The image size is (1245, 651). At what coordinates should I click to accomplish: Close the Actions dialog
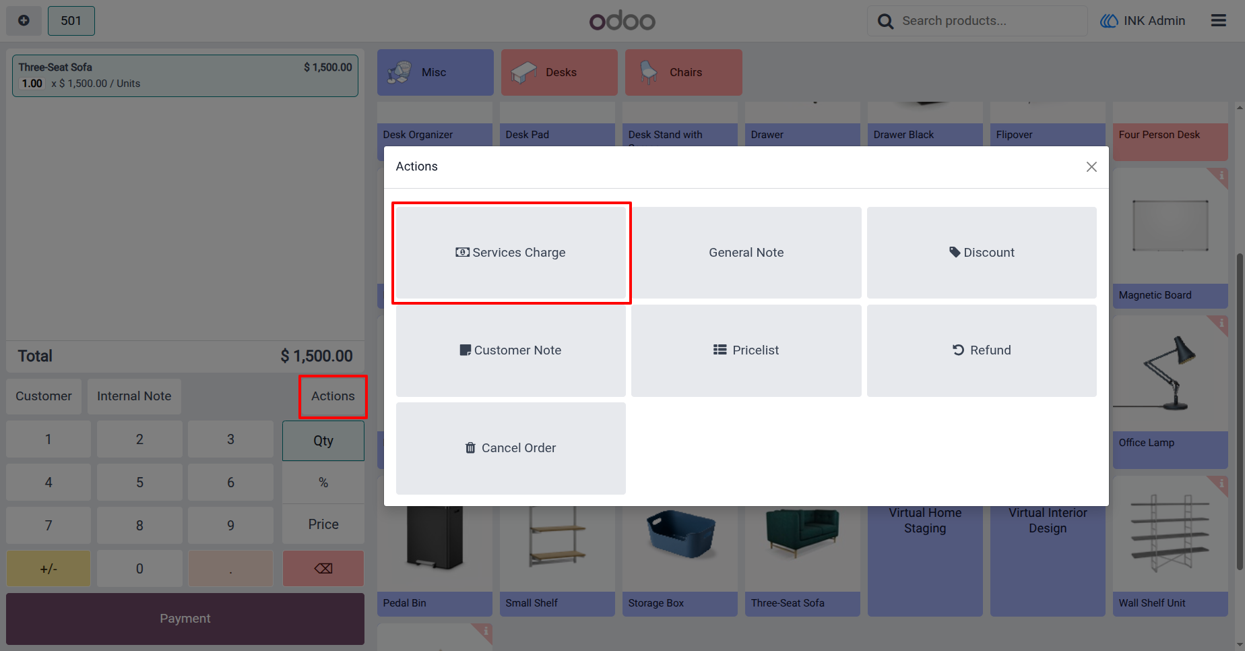(x=1091, y=166)
